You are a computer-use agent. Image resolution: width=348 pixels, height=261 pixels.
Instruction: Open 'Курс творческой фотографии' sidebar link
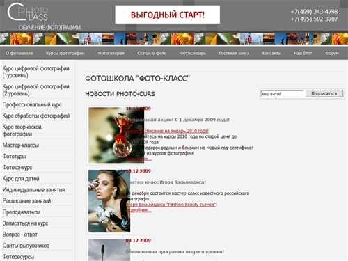(x=22, y=130)
